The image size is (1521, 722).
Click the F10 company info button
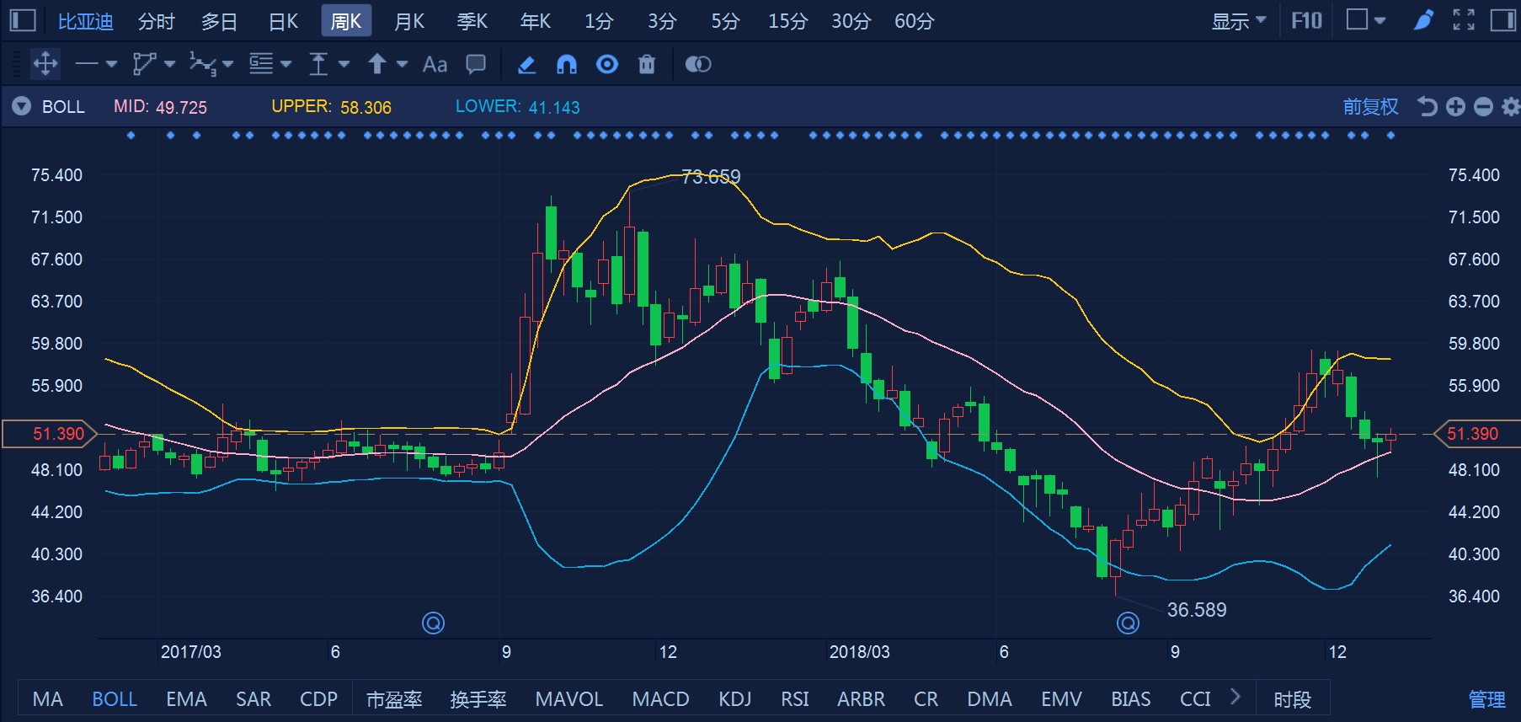pyautogui.click(x=1307, y=20)
